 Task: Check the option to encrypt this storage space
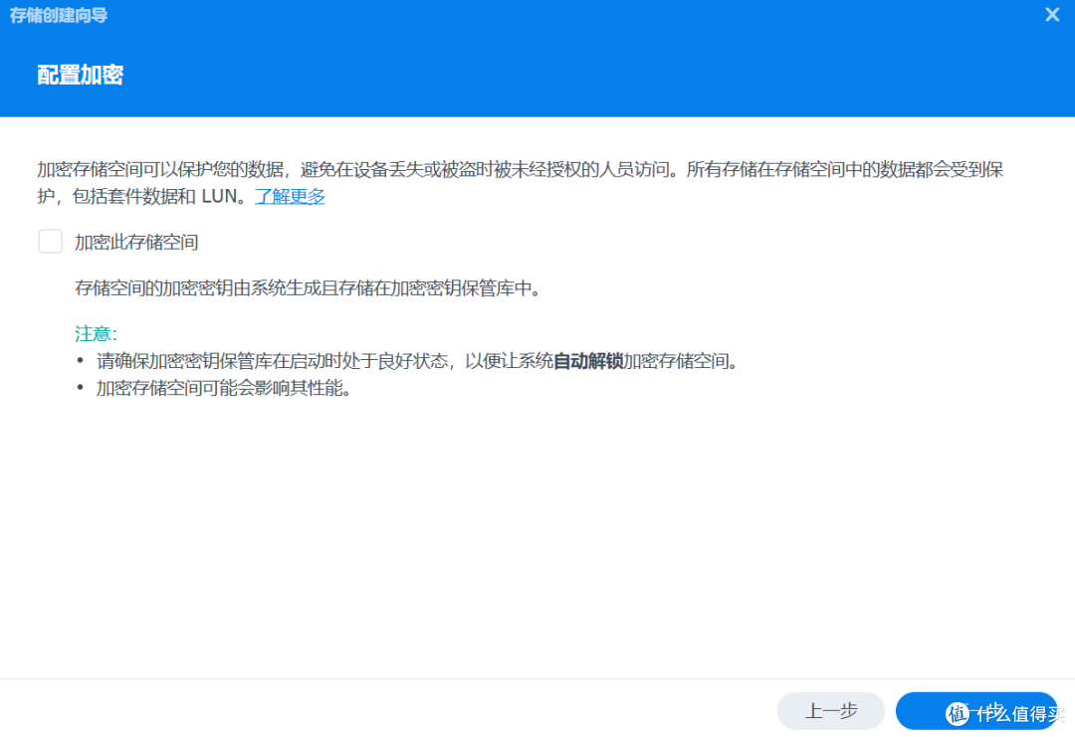pyautogui.click(x=50, y=241)
